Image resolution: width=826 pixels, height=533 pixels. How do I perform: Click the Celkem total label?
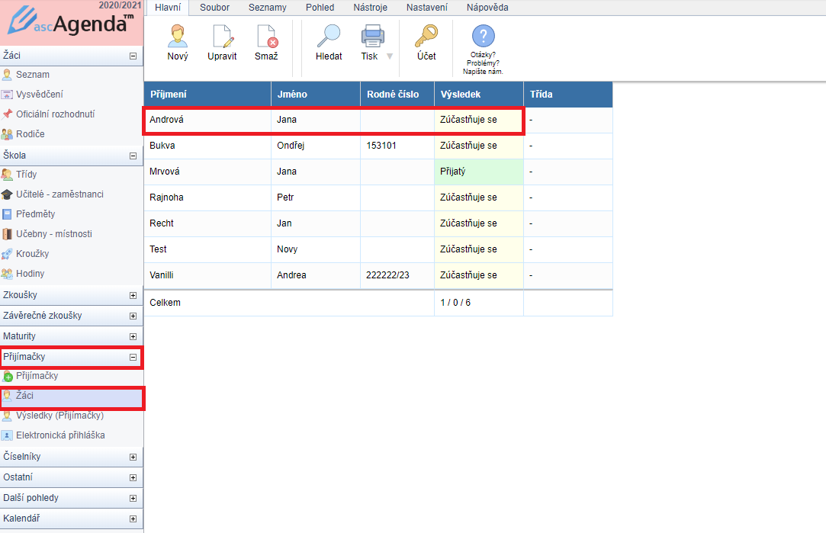(165, 303)
